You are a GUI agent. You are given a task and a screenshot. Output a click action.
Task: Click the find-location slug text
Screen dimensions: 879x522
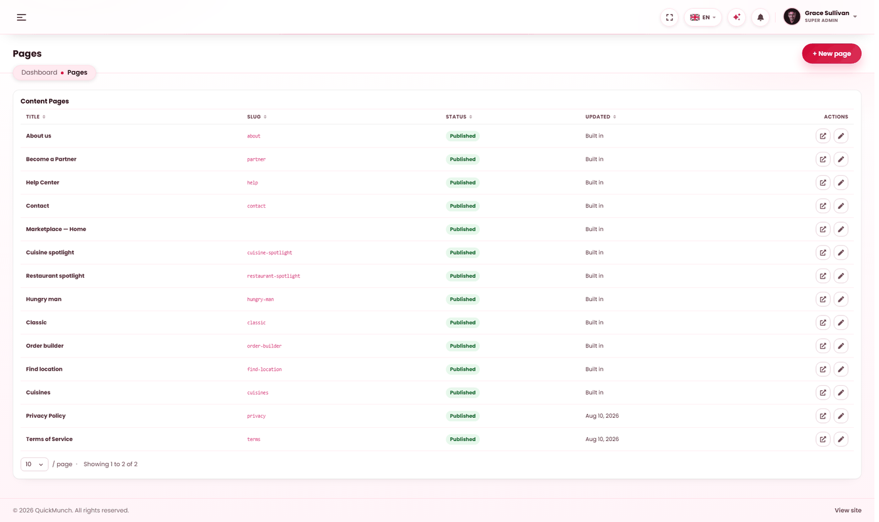pos(264,370)
